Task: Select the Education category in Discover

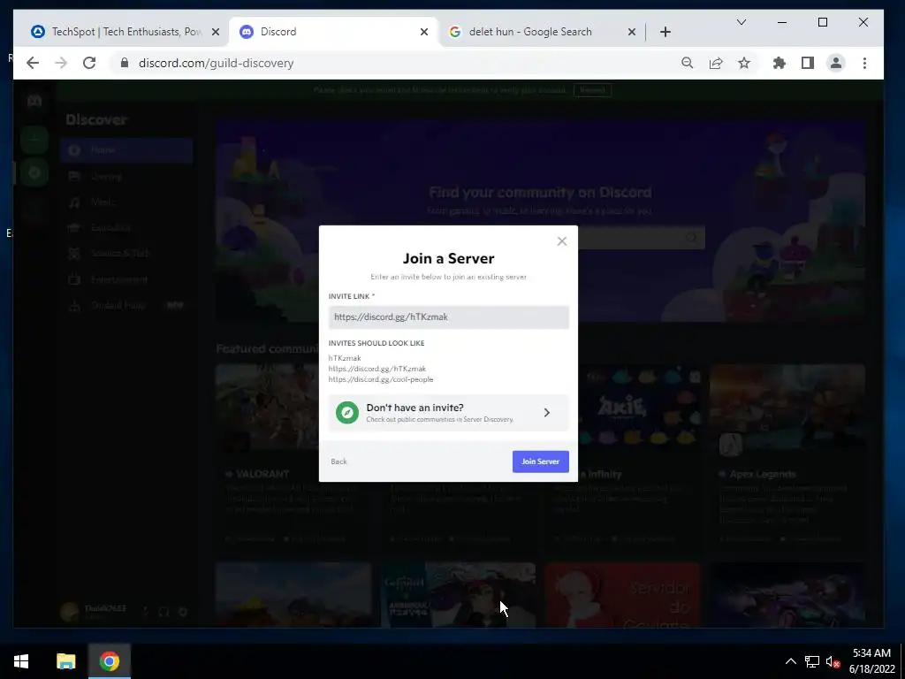Action: [126, 227]
